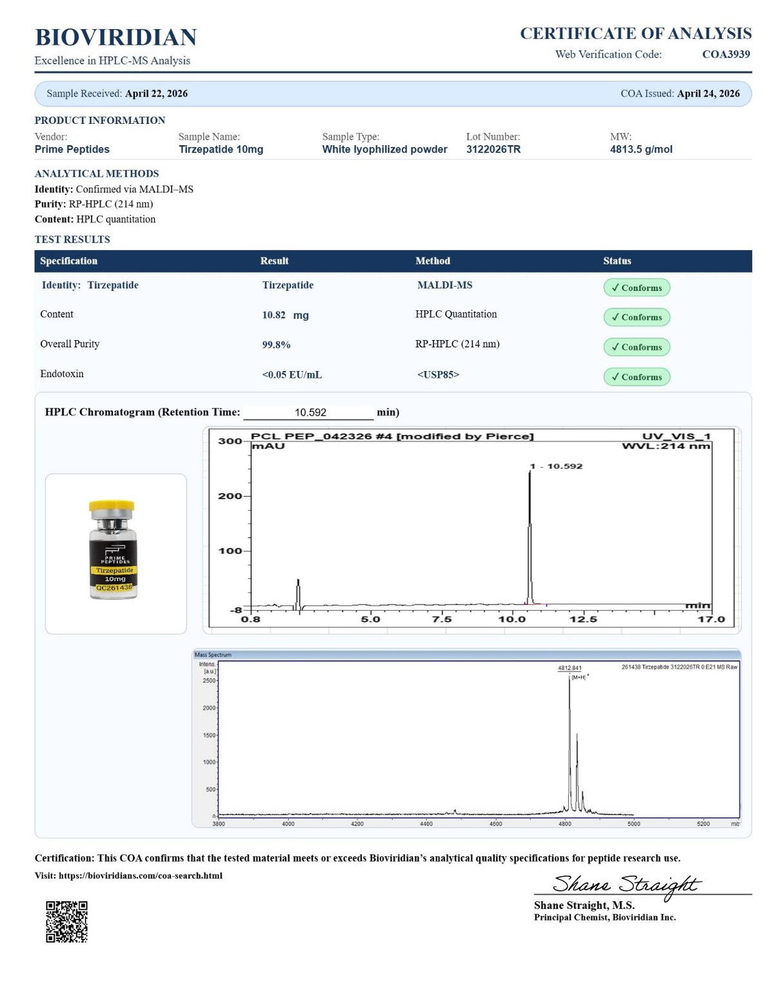Click the Purity: RP-HPLC (214 nm) line

pyautogui.click(x=94, y=204)
